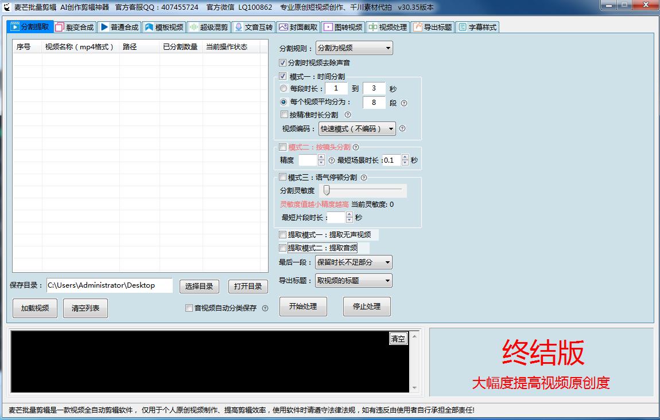
Task: Open the 分割规则 dropdown
Action: [354, 48]
